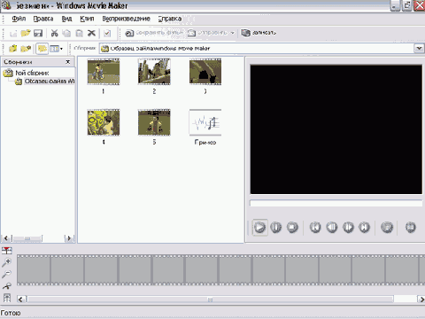Expand the collection combo box dropdown arrow

419,48
